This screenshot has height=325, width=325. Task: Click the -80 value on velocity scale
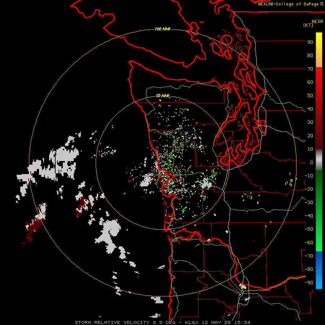(x=309, y=269)
